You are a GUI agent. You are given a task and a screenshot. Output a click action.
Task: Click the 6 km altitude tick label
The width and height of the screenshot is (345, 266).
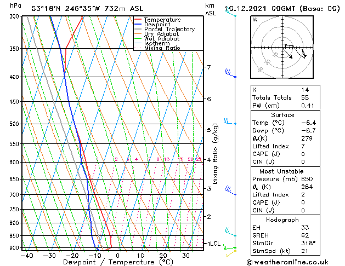[209, 99]
